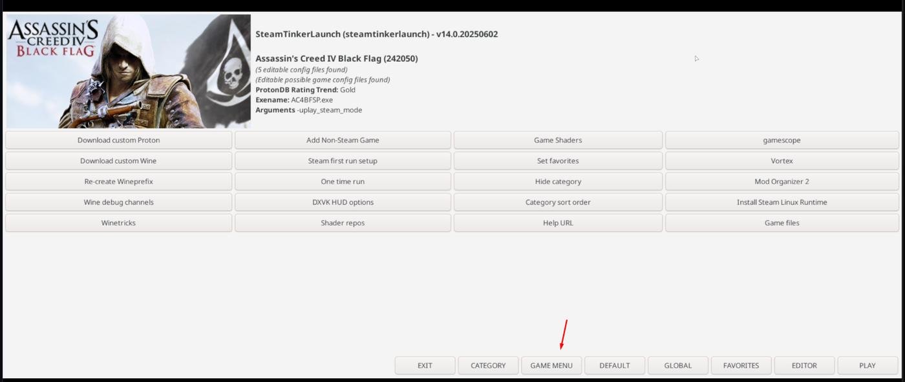Open FAVORITES menu
Screen dimensions: 905x382
(x=741, y=365)
